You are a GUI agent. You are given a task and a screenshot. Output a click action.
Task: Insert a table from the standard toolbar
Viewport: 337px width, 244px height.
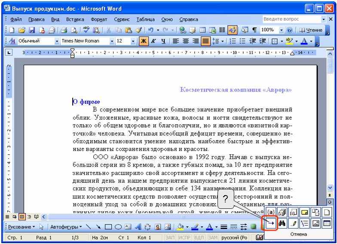pos(202,30)
